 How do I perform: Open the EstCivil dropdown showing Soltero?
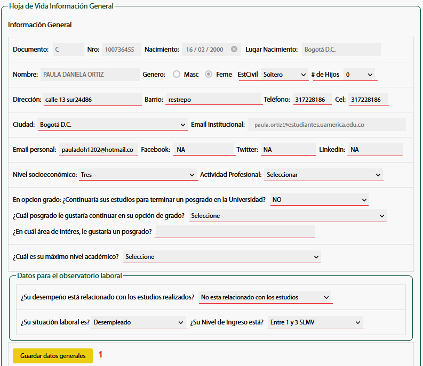(x=285, y=75)
